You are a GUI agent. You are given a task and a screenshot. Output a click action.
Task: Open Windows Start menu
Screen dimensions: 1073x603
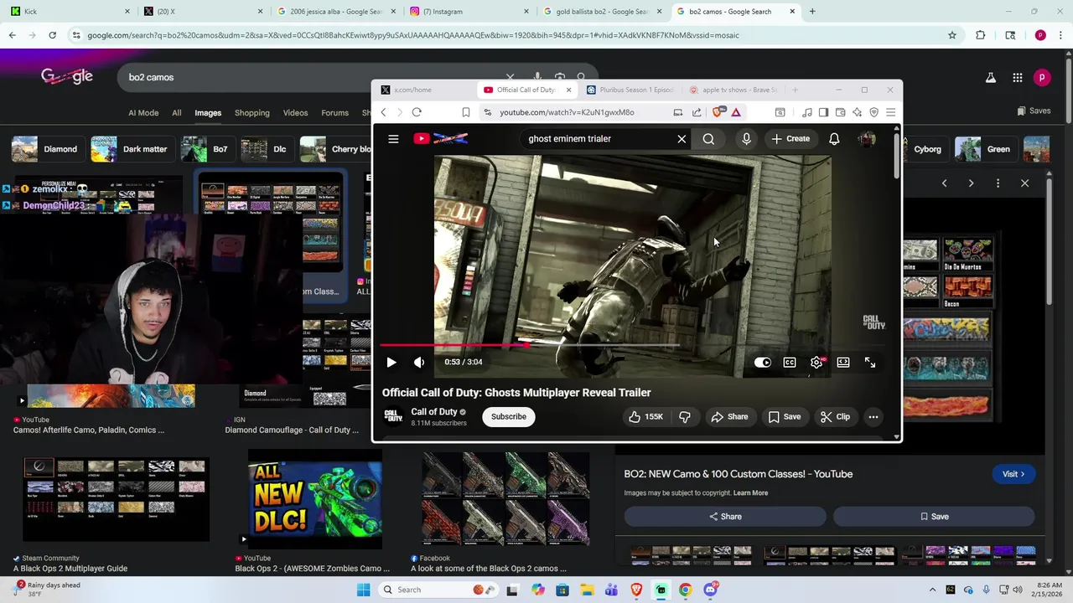pos(363,590)
